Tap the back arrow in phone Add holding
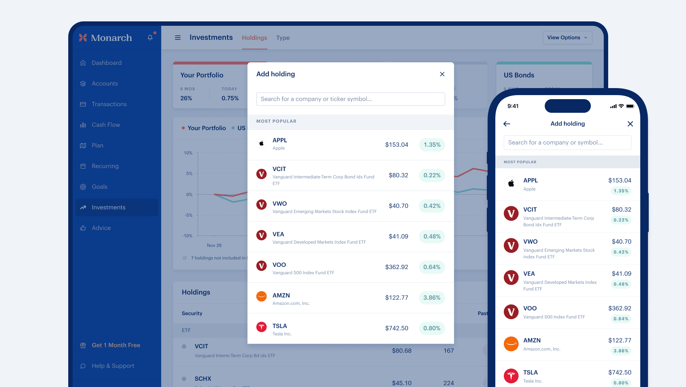This screenshot has width=686, height=387. point(507,124)
